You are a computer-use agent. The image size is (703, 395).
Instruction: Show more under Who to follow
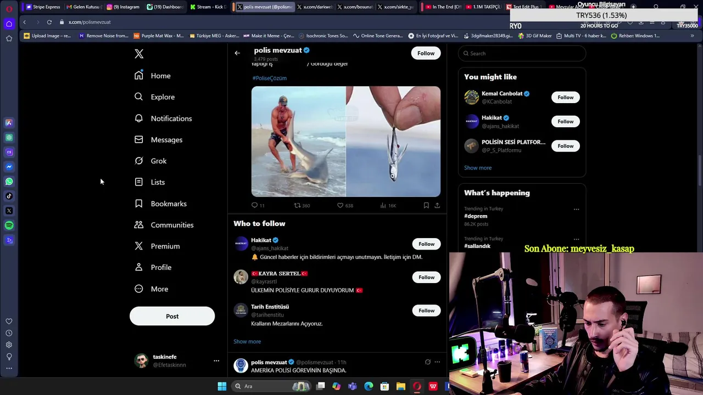(247, 341)
